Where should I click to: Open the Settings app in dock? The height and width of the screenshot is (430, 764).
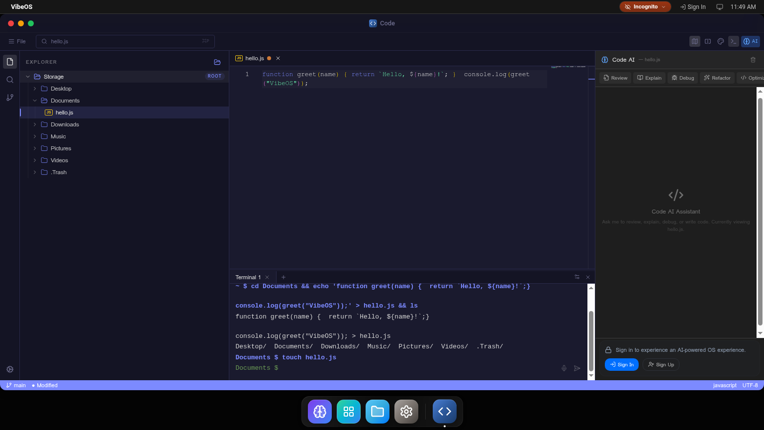[x=406, y=412]
